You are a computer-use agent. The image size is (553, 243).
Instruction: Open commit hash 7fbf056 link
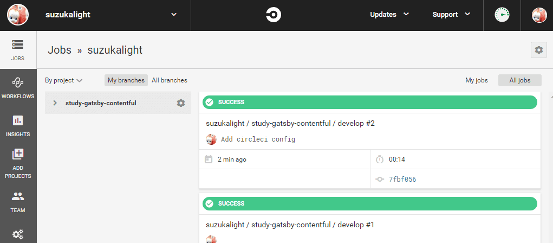click(402, 179)
